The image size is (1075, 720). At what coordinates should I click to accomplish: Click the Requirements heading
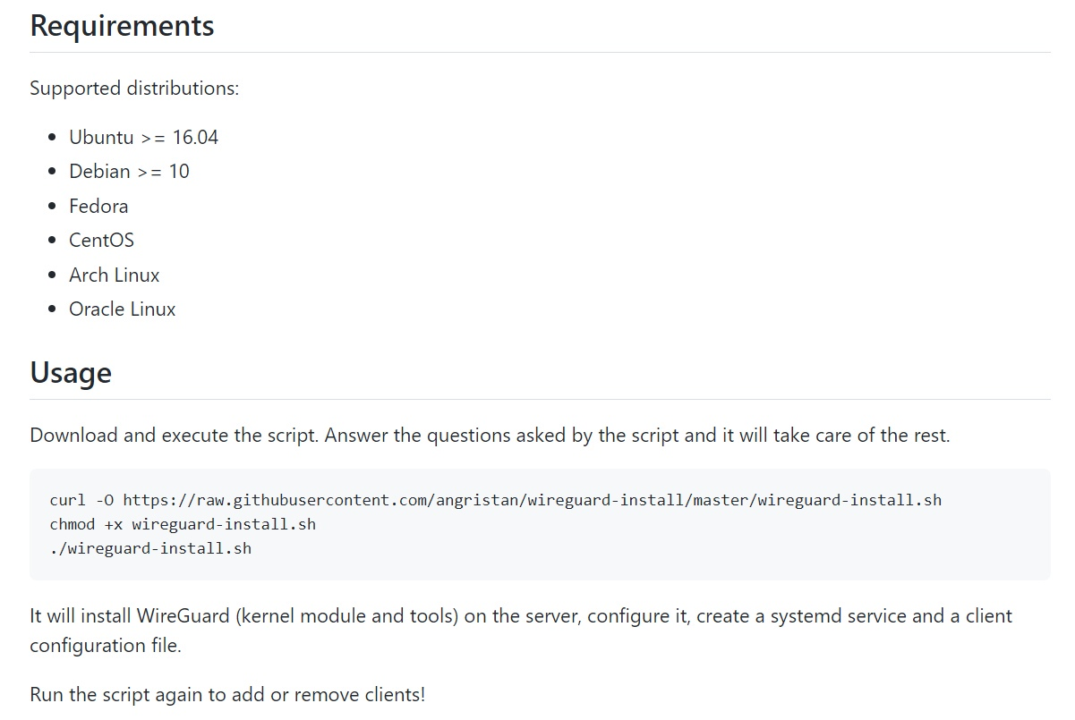click(x=122, y=25)
